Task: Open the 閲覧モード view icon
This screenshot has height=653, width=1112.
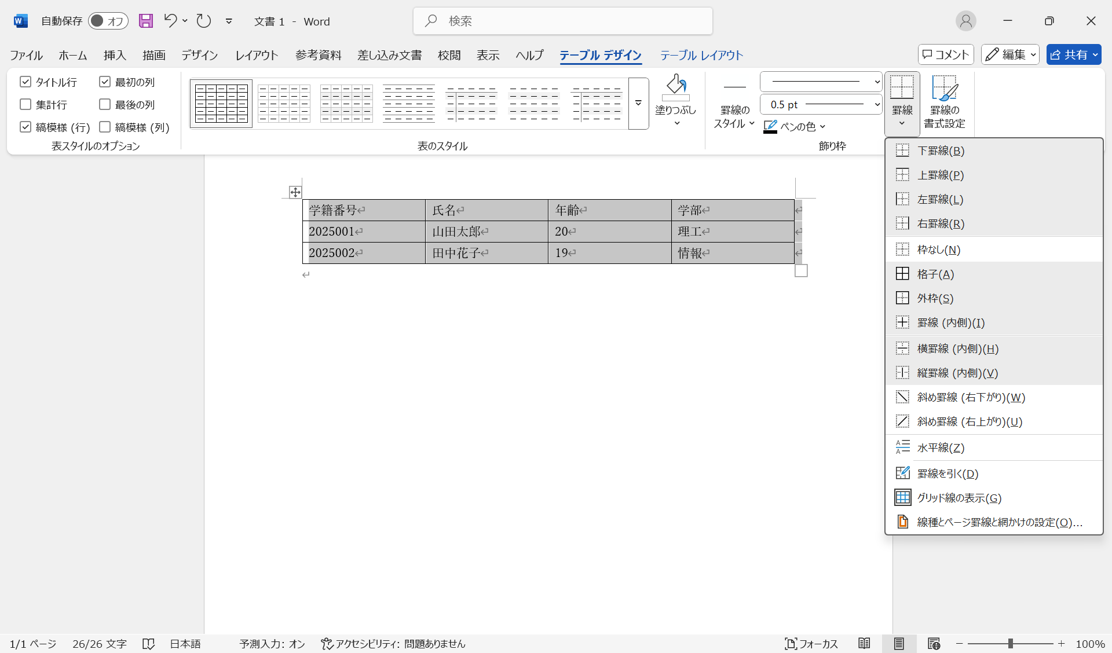Action: coord(864,643)
